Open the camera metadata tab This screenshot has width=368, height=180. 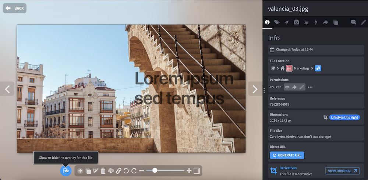[x=296, y=22]
